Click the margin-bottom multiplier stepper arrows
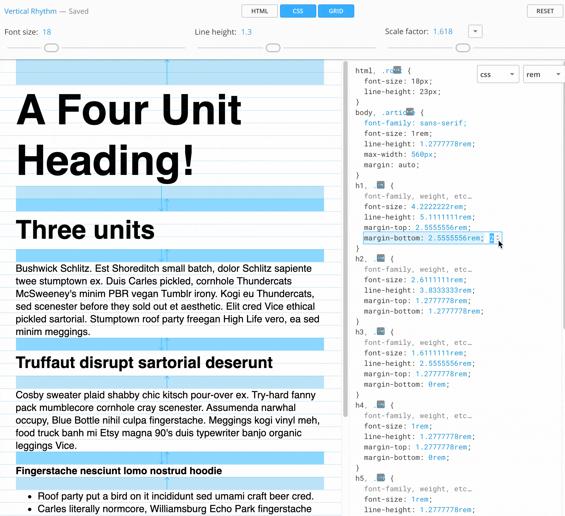The width and height of the screenshot is (565, 516). click(x=497, y=238)
